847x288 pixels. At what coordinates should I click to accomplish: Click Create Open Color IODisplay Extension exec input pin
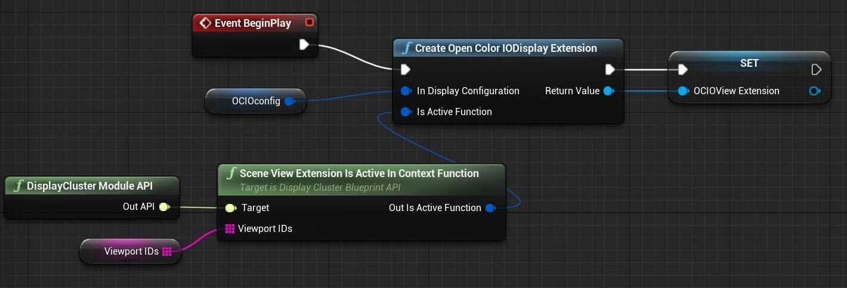coord(405,70)
